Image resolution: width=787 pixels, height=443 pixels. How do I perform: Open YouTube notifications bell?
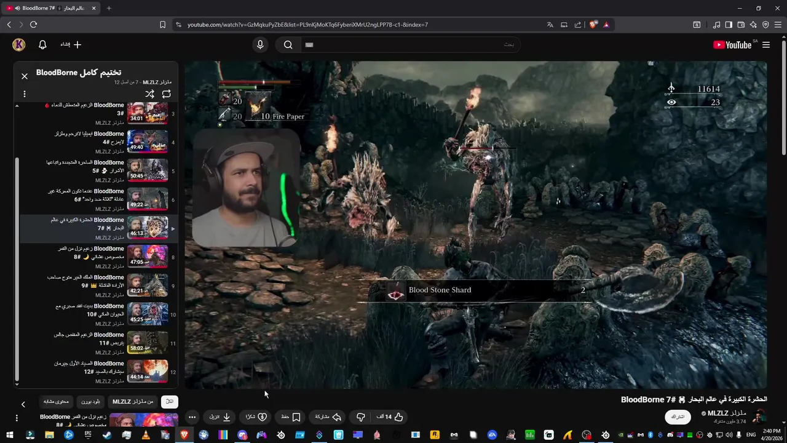click(x=42, y=45)
